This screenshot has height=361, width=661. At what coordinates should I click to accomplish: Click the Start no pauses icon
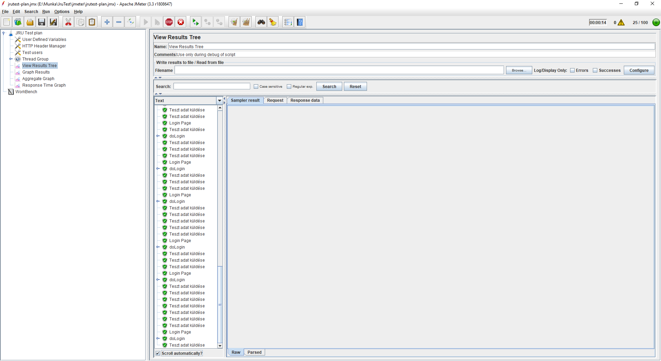(x=157, y=22)
